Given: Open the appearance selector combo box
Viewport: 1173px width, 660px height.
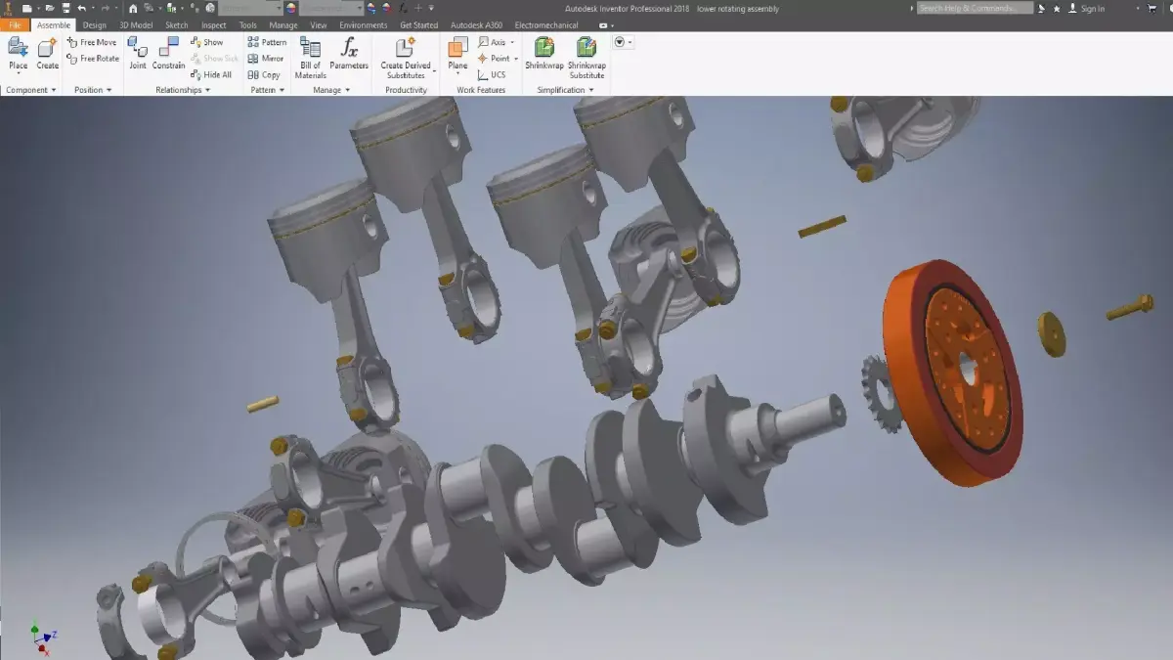Looking at the screenshot, I should (332, 8).
